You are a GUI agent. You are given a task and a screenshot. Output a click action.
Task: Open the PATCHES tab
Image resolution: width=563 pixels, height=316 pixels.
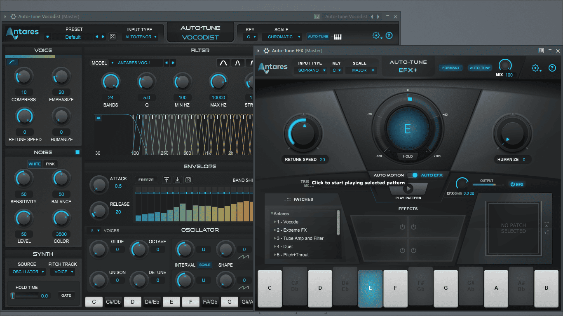(x=299, y=200)
